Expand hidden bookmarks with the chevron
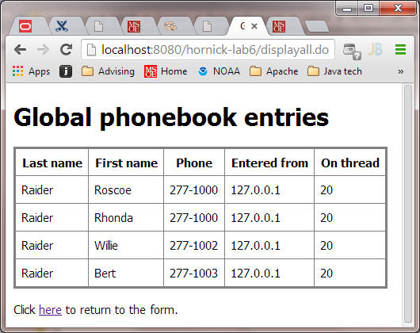 click(x=400, y=71)
